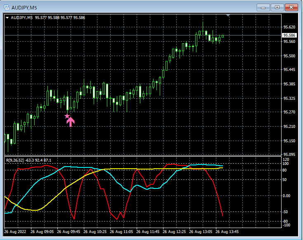Click the latest candlestick on the chart
The image size is (303, 240).
point(223,36)
